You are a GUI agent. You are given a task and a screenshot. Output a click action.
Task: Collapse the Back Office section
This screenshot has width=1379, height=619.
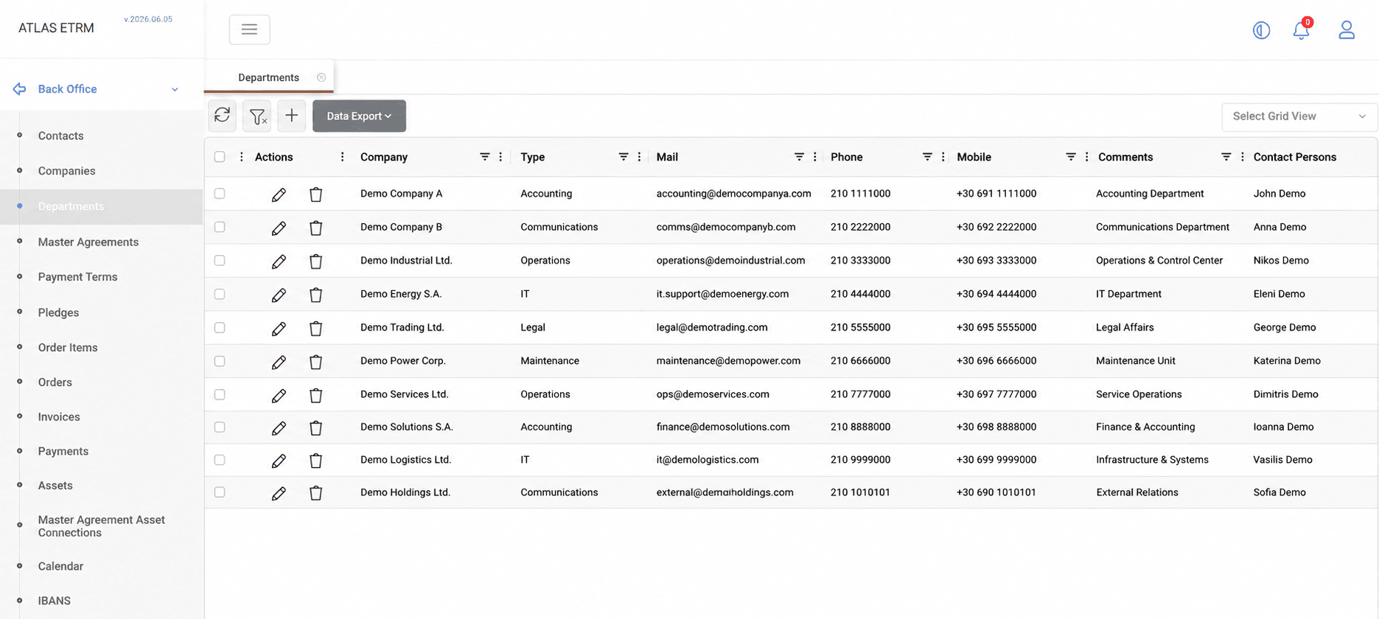[175, 89]
